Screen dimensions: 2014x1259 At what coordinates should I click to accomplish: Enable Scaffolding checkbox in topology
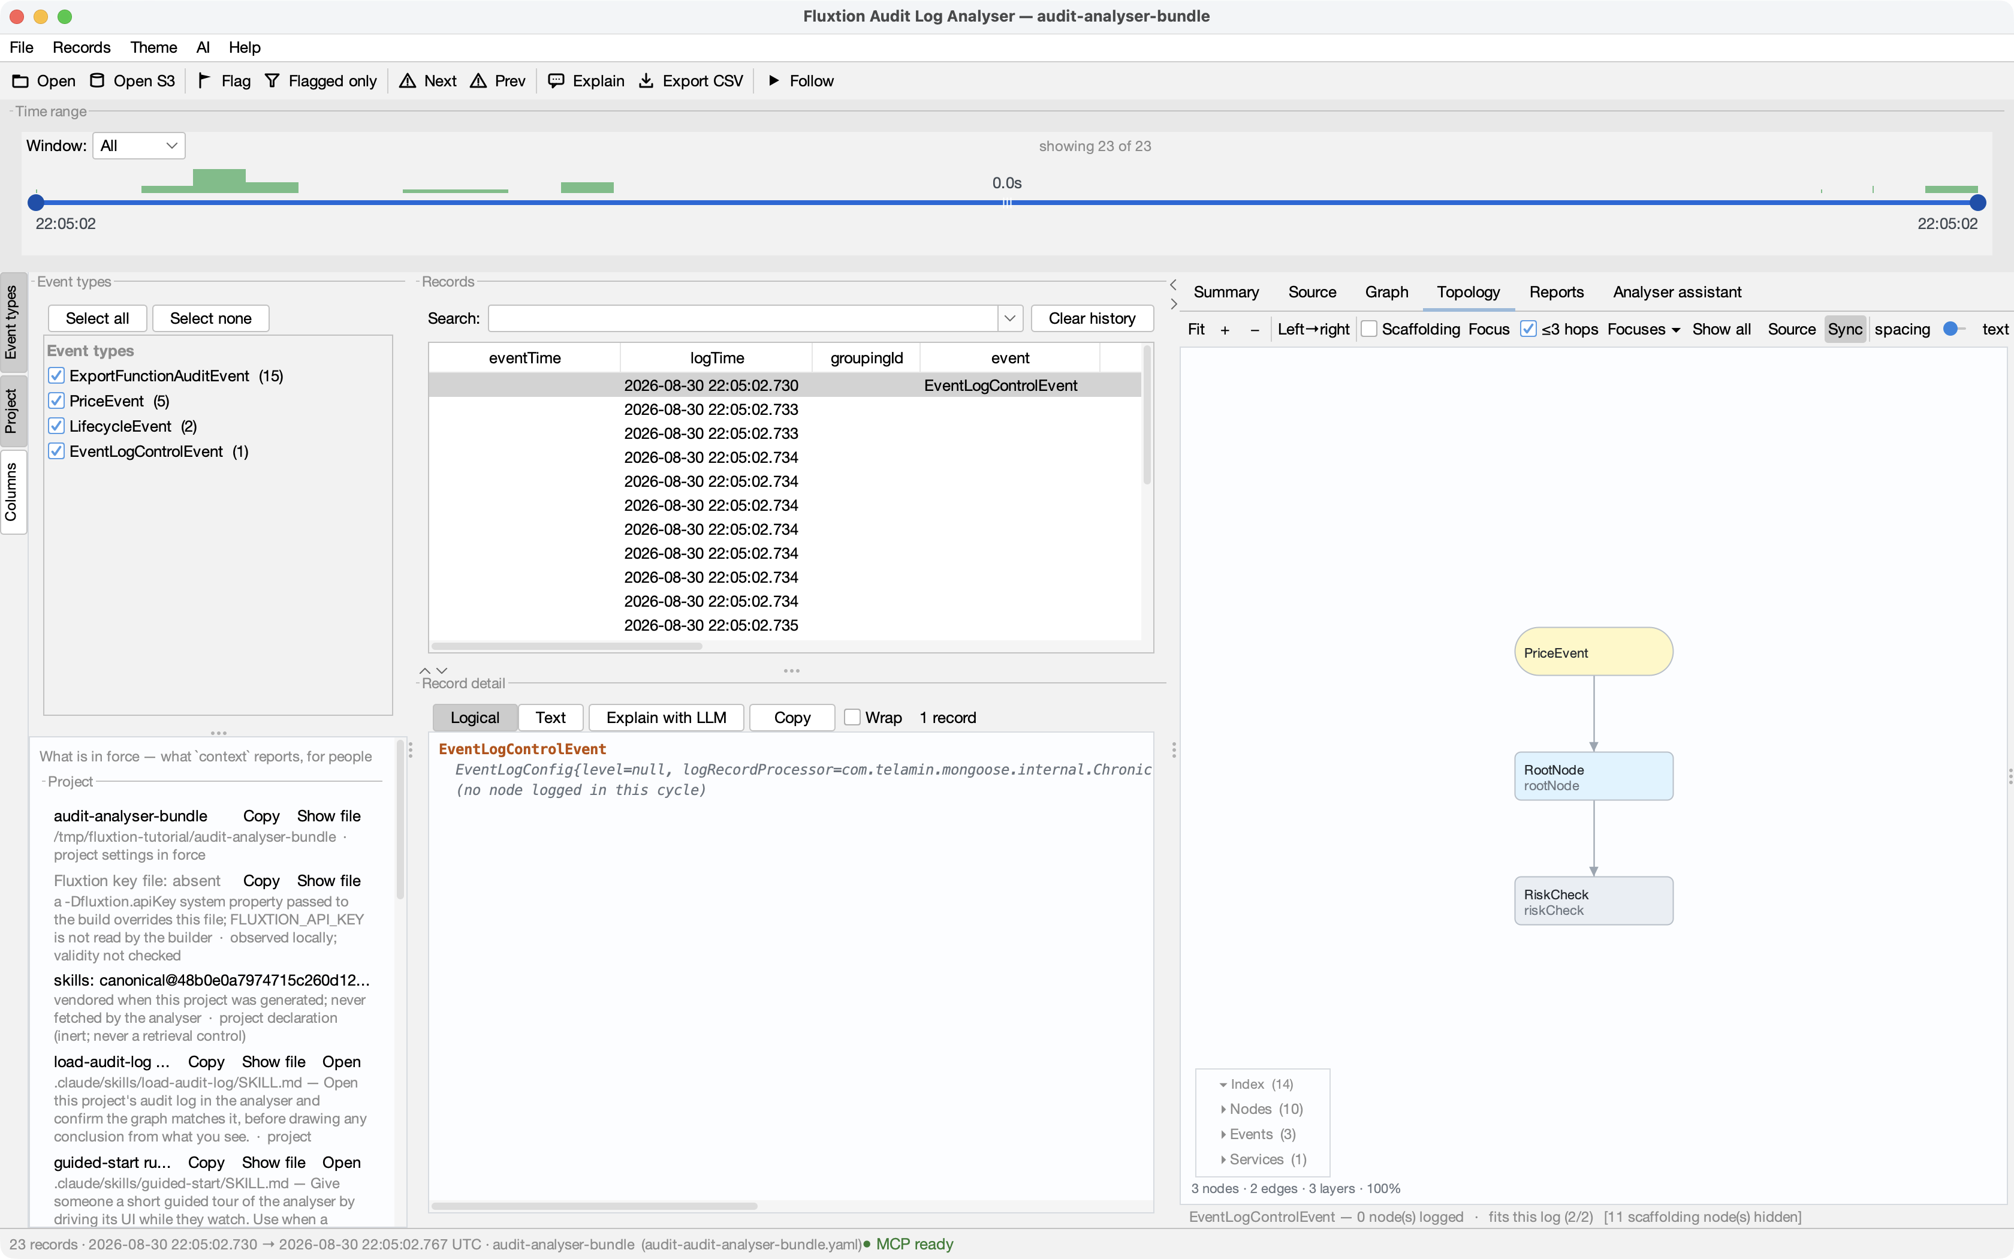click(1369, 329)
